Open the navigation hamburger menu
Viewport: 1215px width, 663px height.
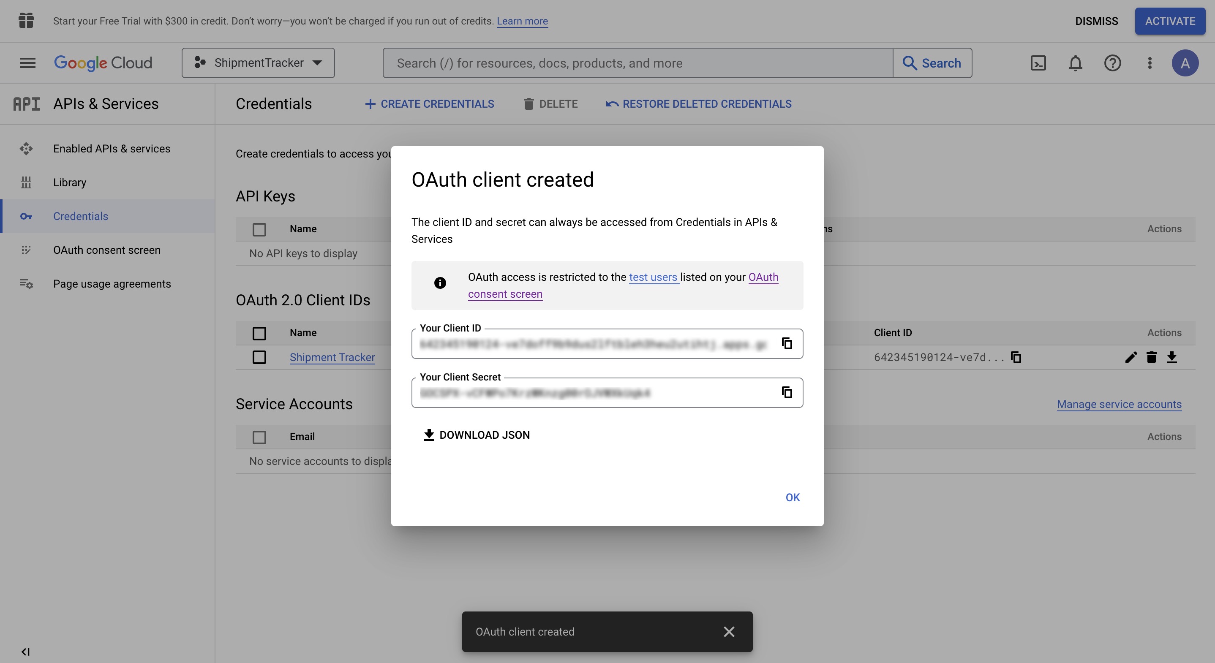click(27, 63)
